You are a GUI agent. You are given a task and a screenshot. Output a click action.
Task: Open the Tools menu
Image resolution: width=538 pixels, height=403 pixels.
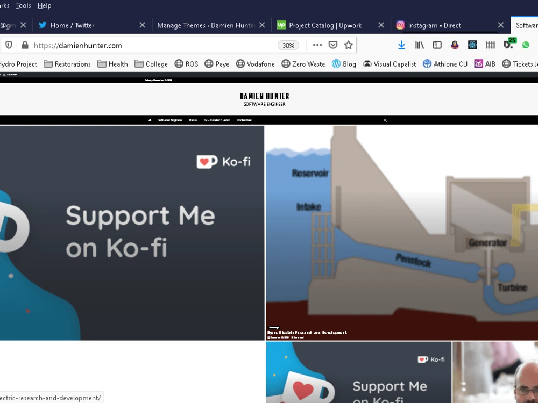(x=23, y=5)
